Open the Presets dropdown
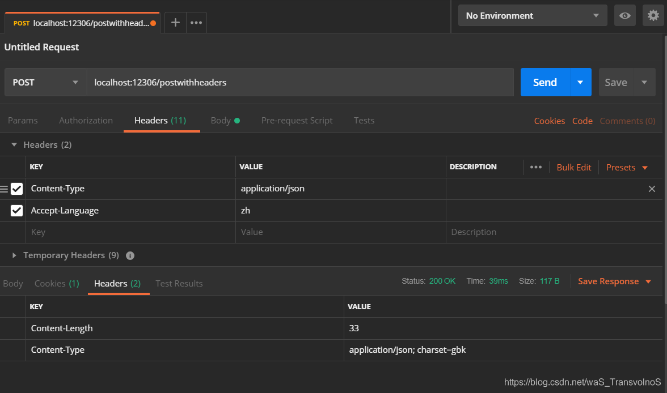This screenshot has width=667, height=393. [x=627, y=168]
